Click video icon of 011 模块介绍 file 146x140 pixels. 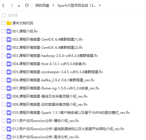(x=9, y=121)
